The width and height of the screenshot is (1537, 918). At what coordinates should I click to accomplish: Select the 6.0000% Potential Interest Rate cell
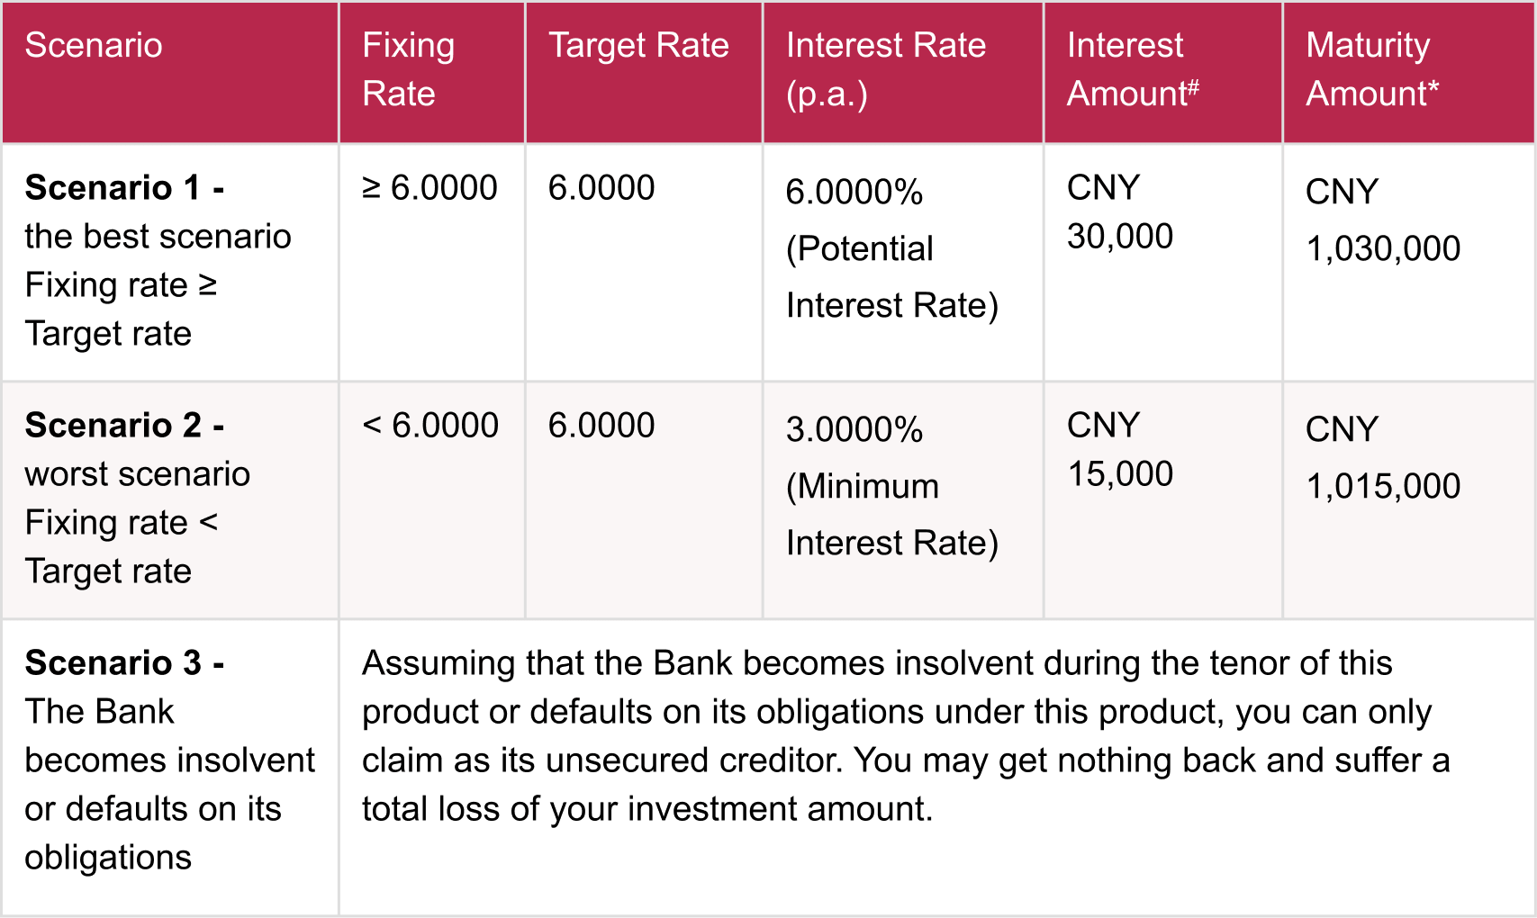point(903,262)
